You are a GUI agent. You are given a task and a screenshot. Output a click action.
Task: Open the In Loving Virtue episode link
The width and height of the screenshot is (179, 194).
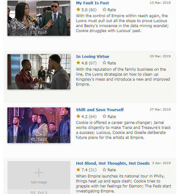click(93, 56)
